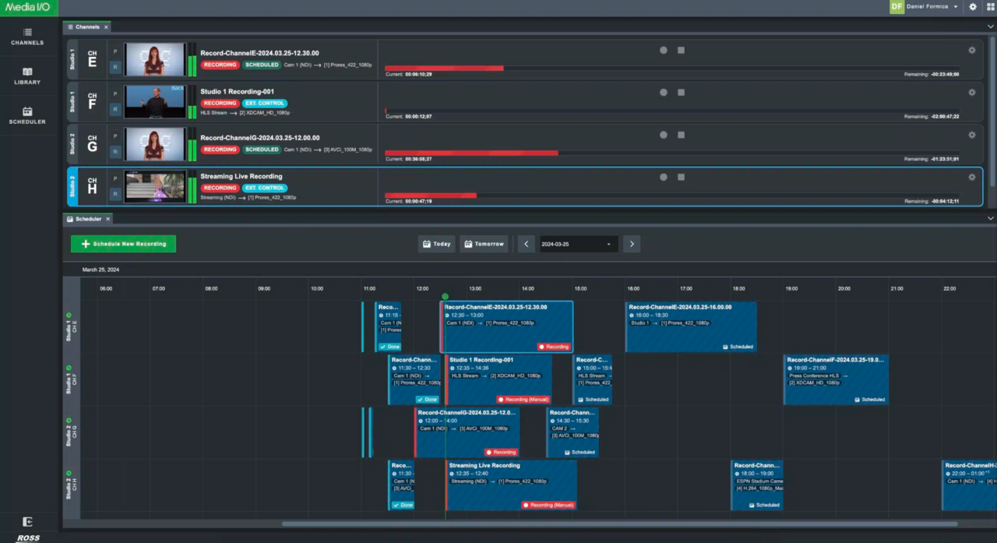
Task: Click the Schedule New Recording button
Action: [x=123, y=244]
